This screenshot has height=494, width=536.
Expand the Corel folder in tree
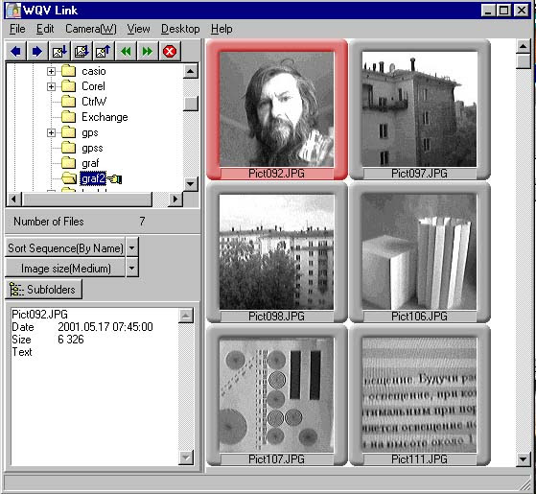pyautogui.click(x=51, y=87)
